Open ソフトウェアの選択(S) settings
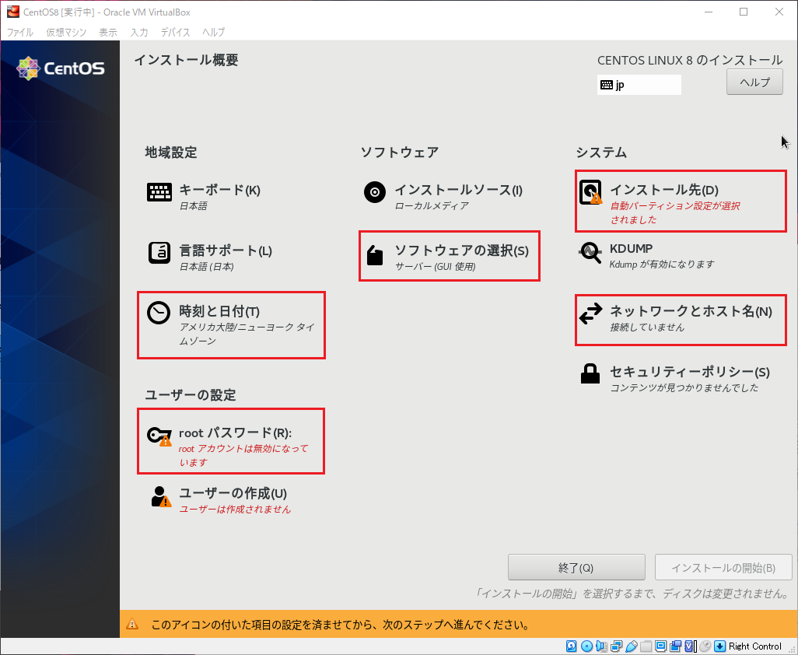The image size is (798, 655). pos(450,256)
